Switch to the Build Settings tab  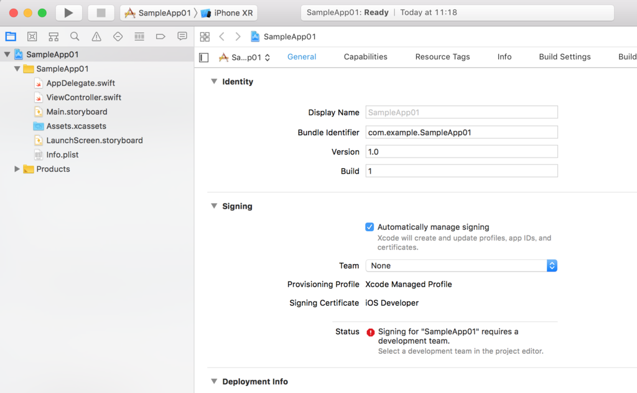565,57
